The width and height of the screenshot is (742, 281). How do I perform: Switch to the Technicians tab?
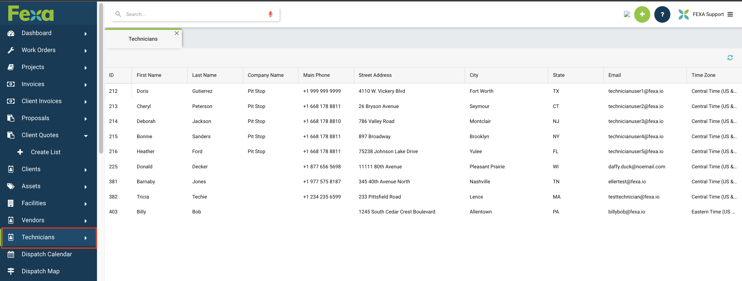(x=143, y=39)
